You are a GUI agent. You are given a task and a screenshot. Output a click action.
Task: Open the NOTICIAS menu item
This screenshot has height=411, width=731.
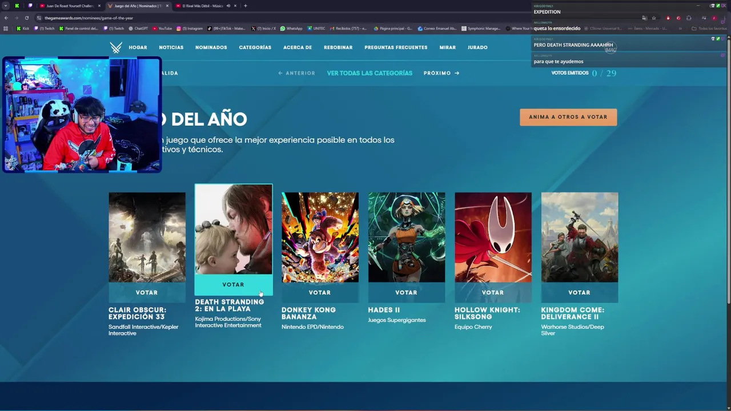click(x=171, y=47)
